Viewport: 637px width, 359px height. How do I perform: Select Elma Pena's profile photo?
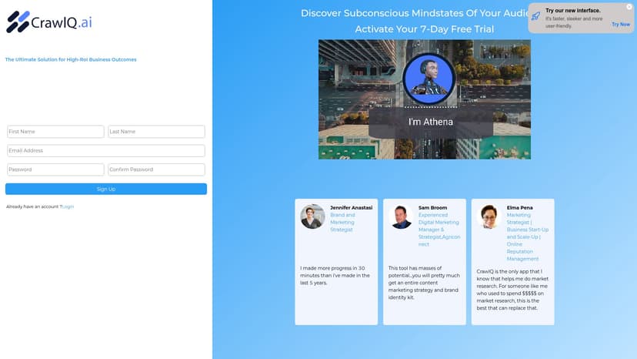489,216
